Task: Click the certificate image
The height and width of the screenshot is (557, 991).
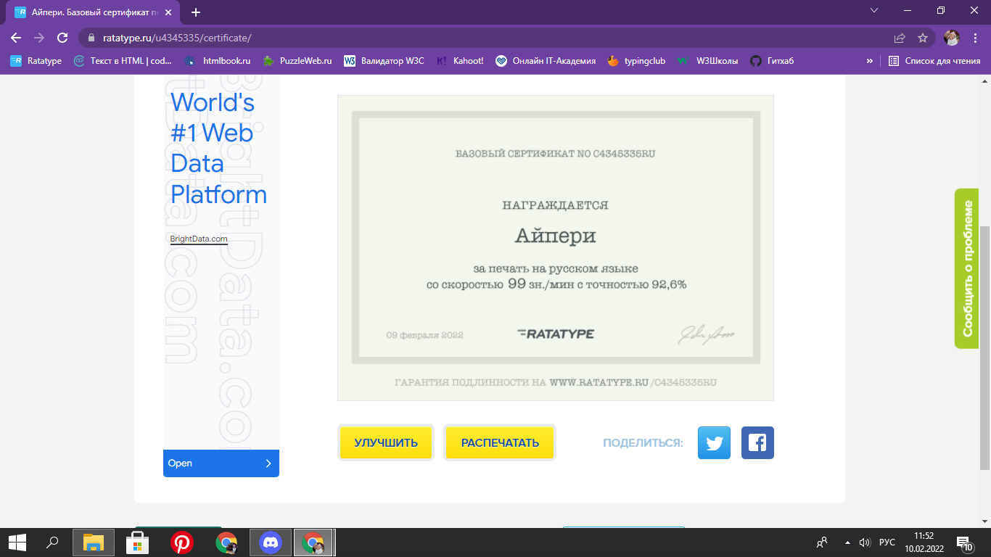Action: coord(556,247)
